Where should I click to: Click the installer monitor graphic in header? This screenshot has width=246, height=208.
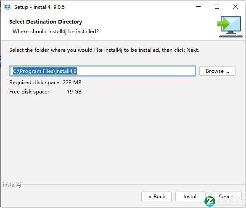(230, 27)
